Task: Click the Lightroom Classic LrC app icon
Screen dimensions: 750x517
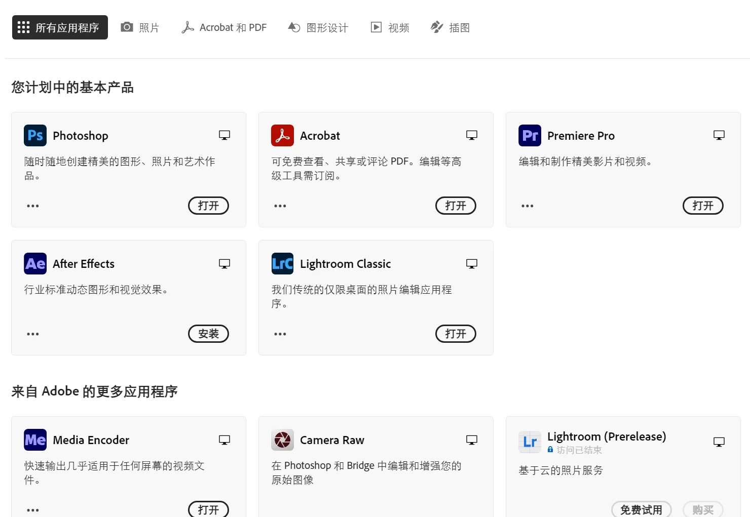Action: 282,263
